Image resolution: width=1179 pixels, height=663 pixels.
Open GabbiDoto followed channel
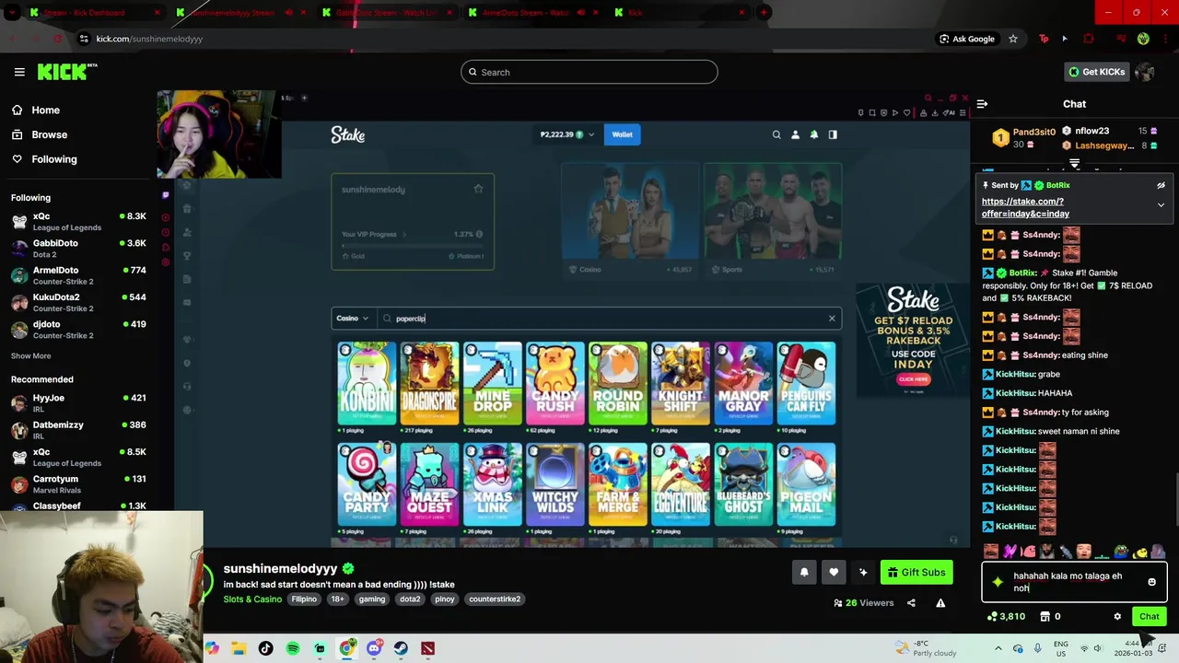pos(78,249)
